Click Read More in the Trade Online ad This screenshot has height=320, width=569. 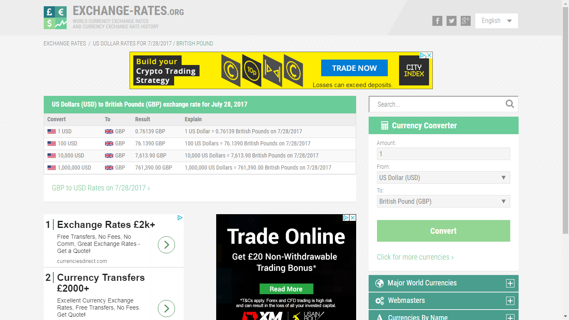pos(286,289)
